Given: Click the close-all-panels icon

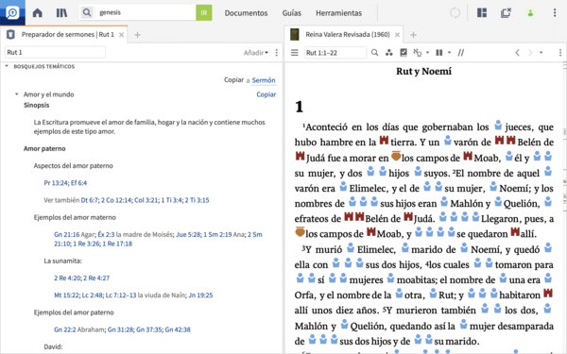Looking at the screenshot, I should (506, 12).
